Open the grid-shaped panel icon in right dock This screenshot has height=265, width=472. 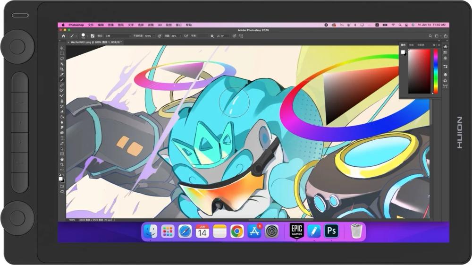[445, 52]
